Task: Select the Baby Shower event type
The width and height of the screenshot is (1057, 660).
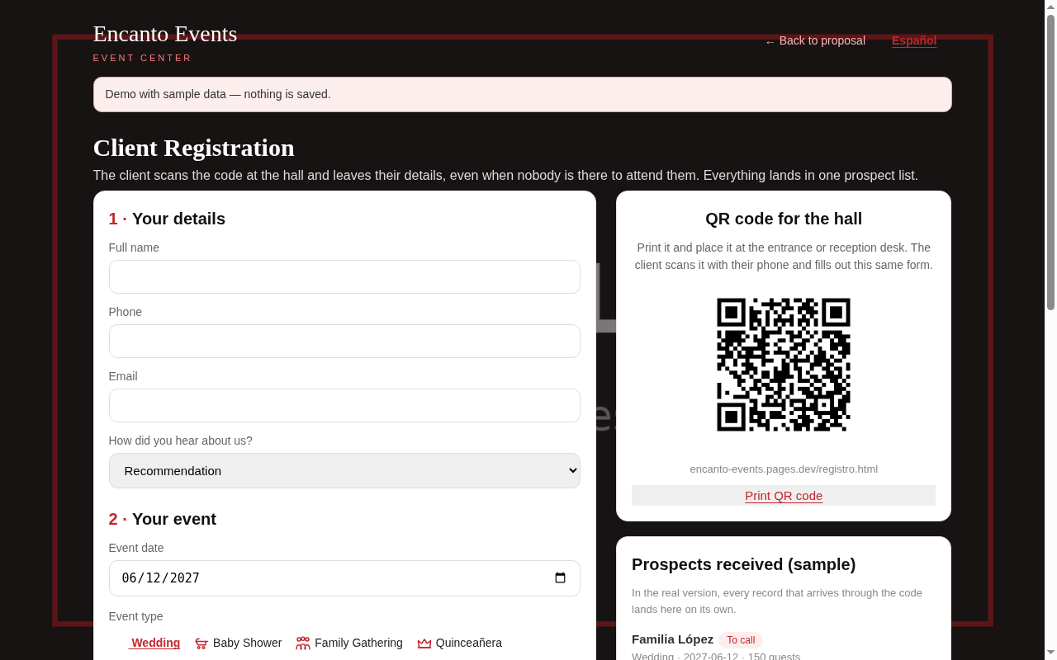Action: point(238,643)
